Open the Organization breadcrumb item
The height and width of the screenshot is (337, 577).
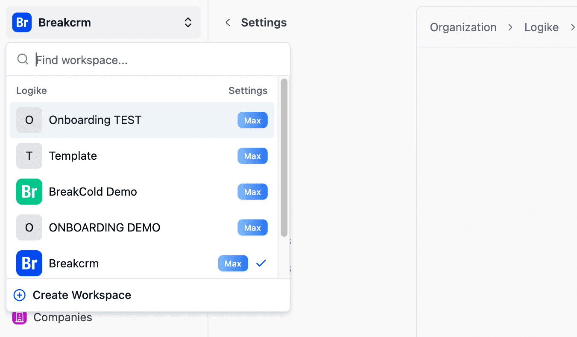[463, 27]
